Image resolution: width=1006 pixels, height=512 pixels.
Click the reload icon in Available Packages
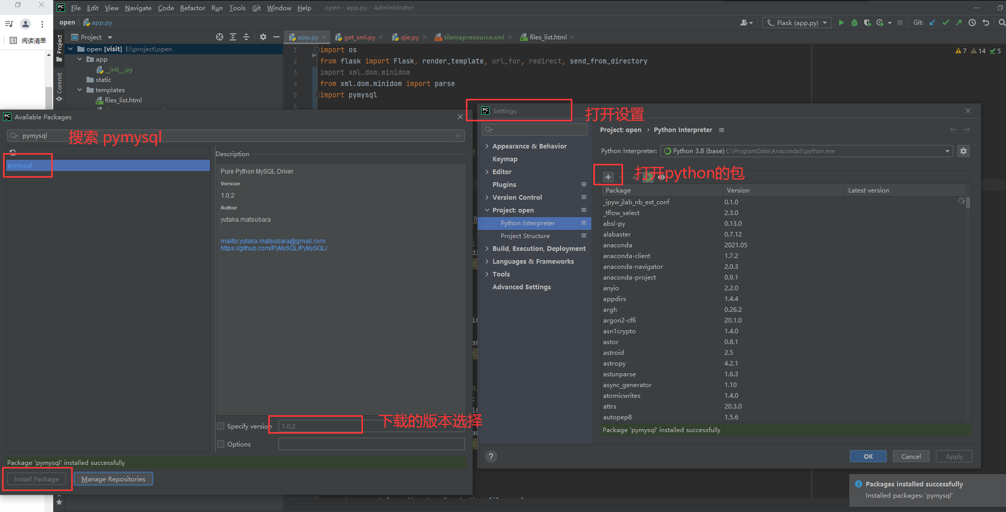pyautogui.click(x=13, y=152)
